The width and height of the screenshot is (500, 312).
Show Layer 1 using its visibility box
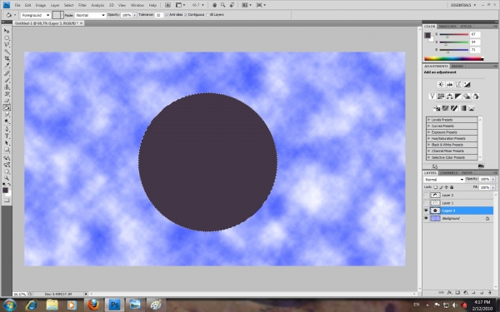(426, 203)
